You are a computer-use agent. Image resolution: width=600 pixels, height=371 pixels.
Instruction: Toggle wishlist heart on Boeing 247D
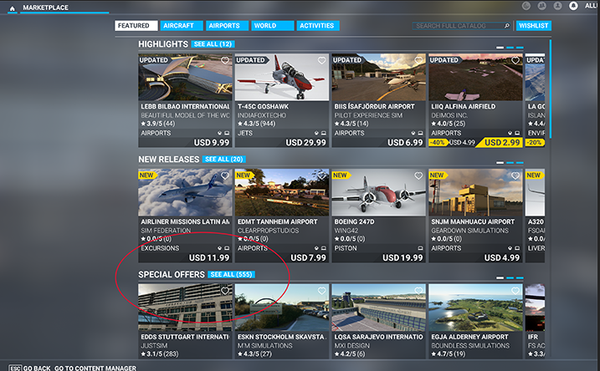(x=418, y=175)
